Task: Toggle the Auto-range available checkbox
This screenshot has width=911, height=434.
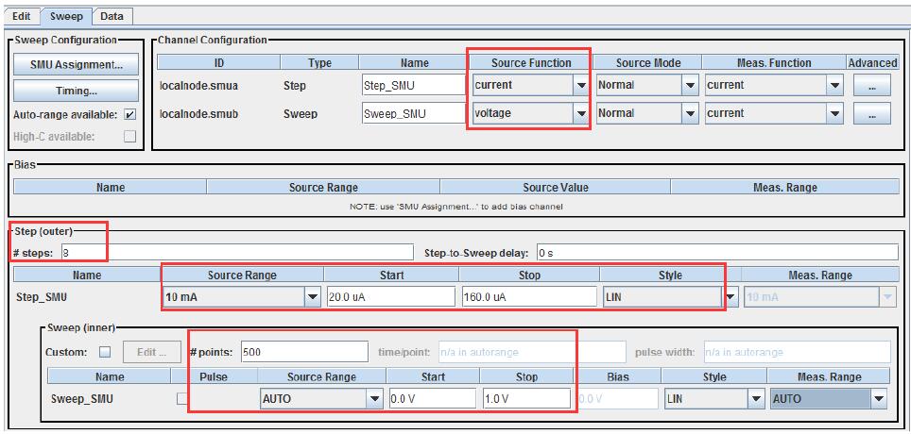Action: tap(130, 114)
